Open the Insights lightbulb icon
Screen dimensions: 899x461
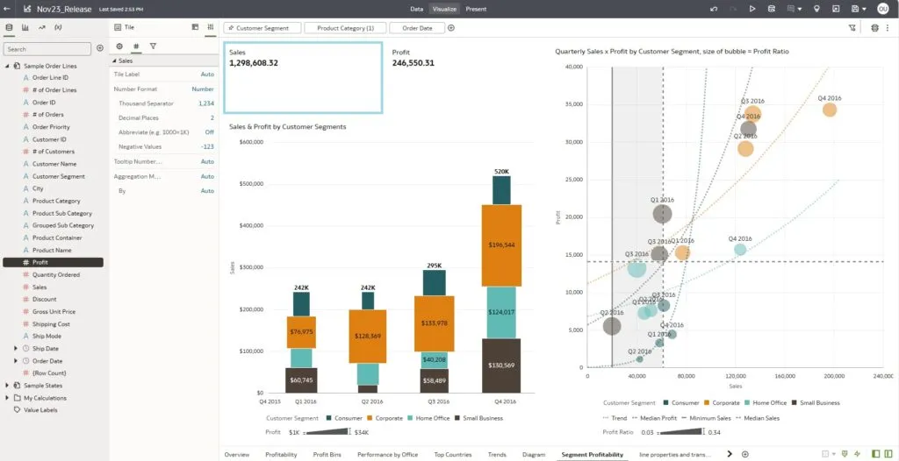point(817,9)
